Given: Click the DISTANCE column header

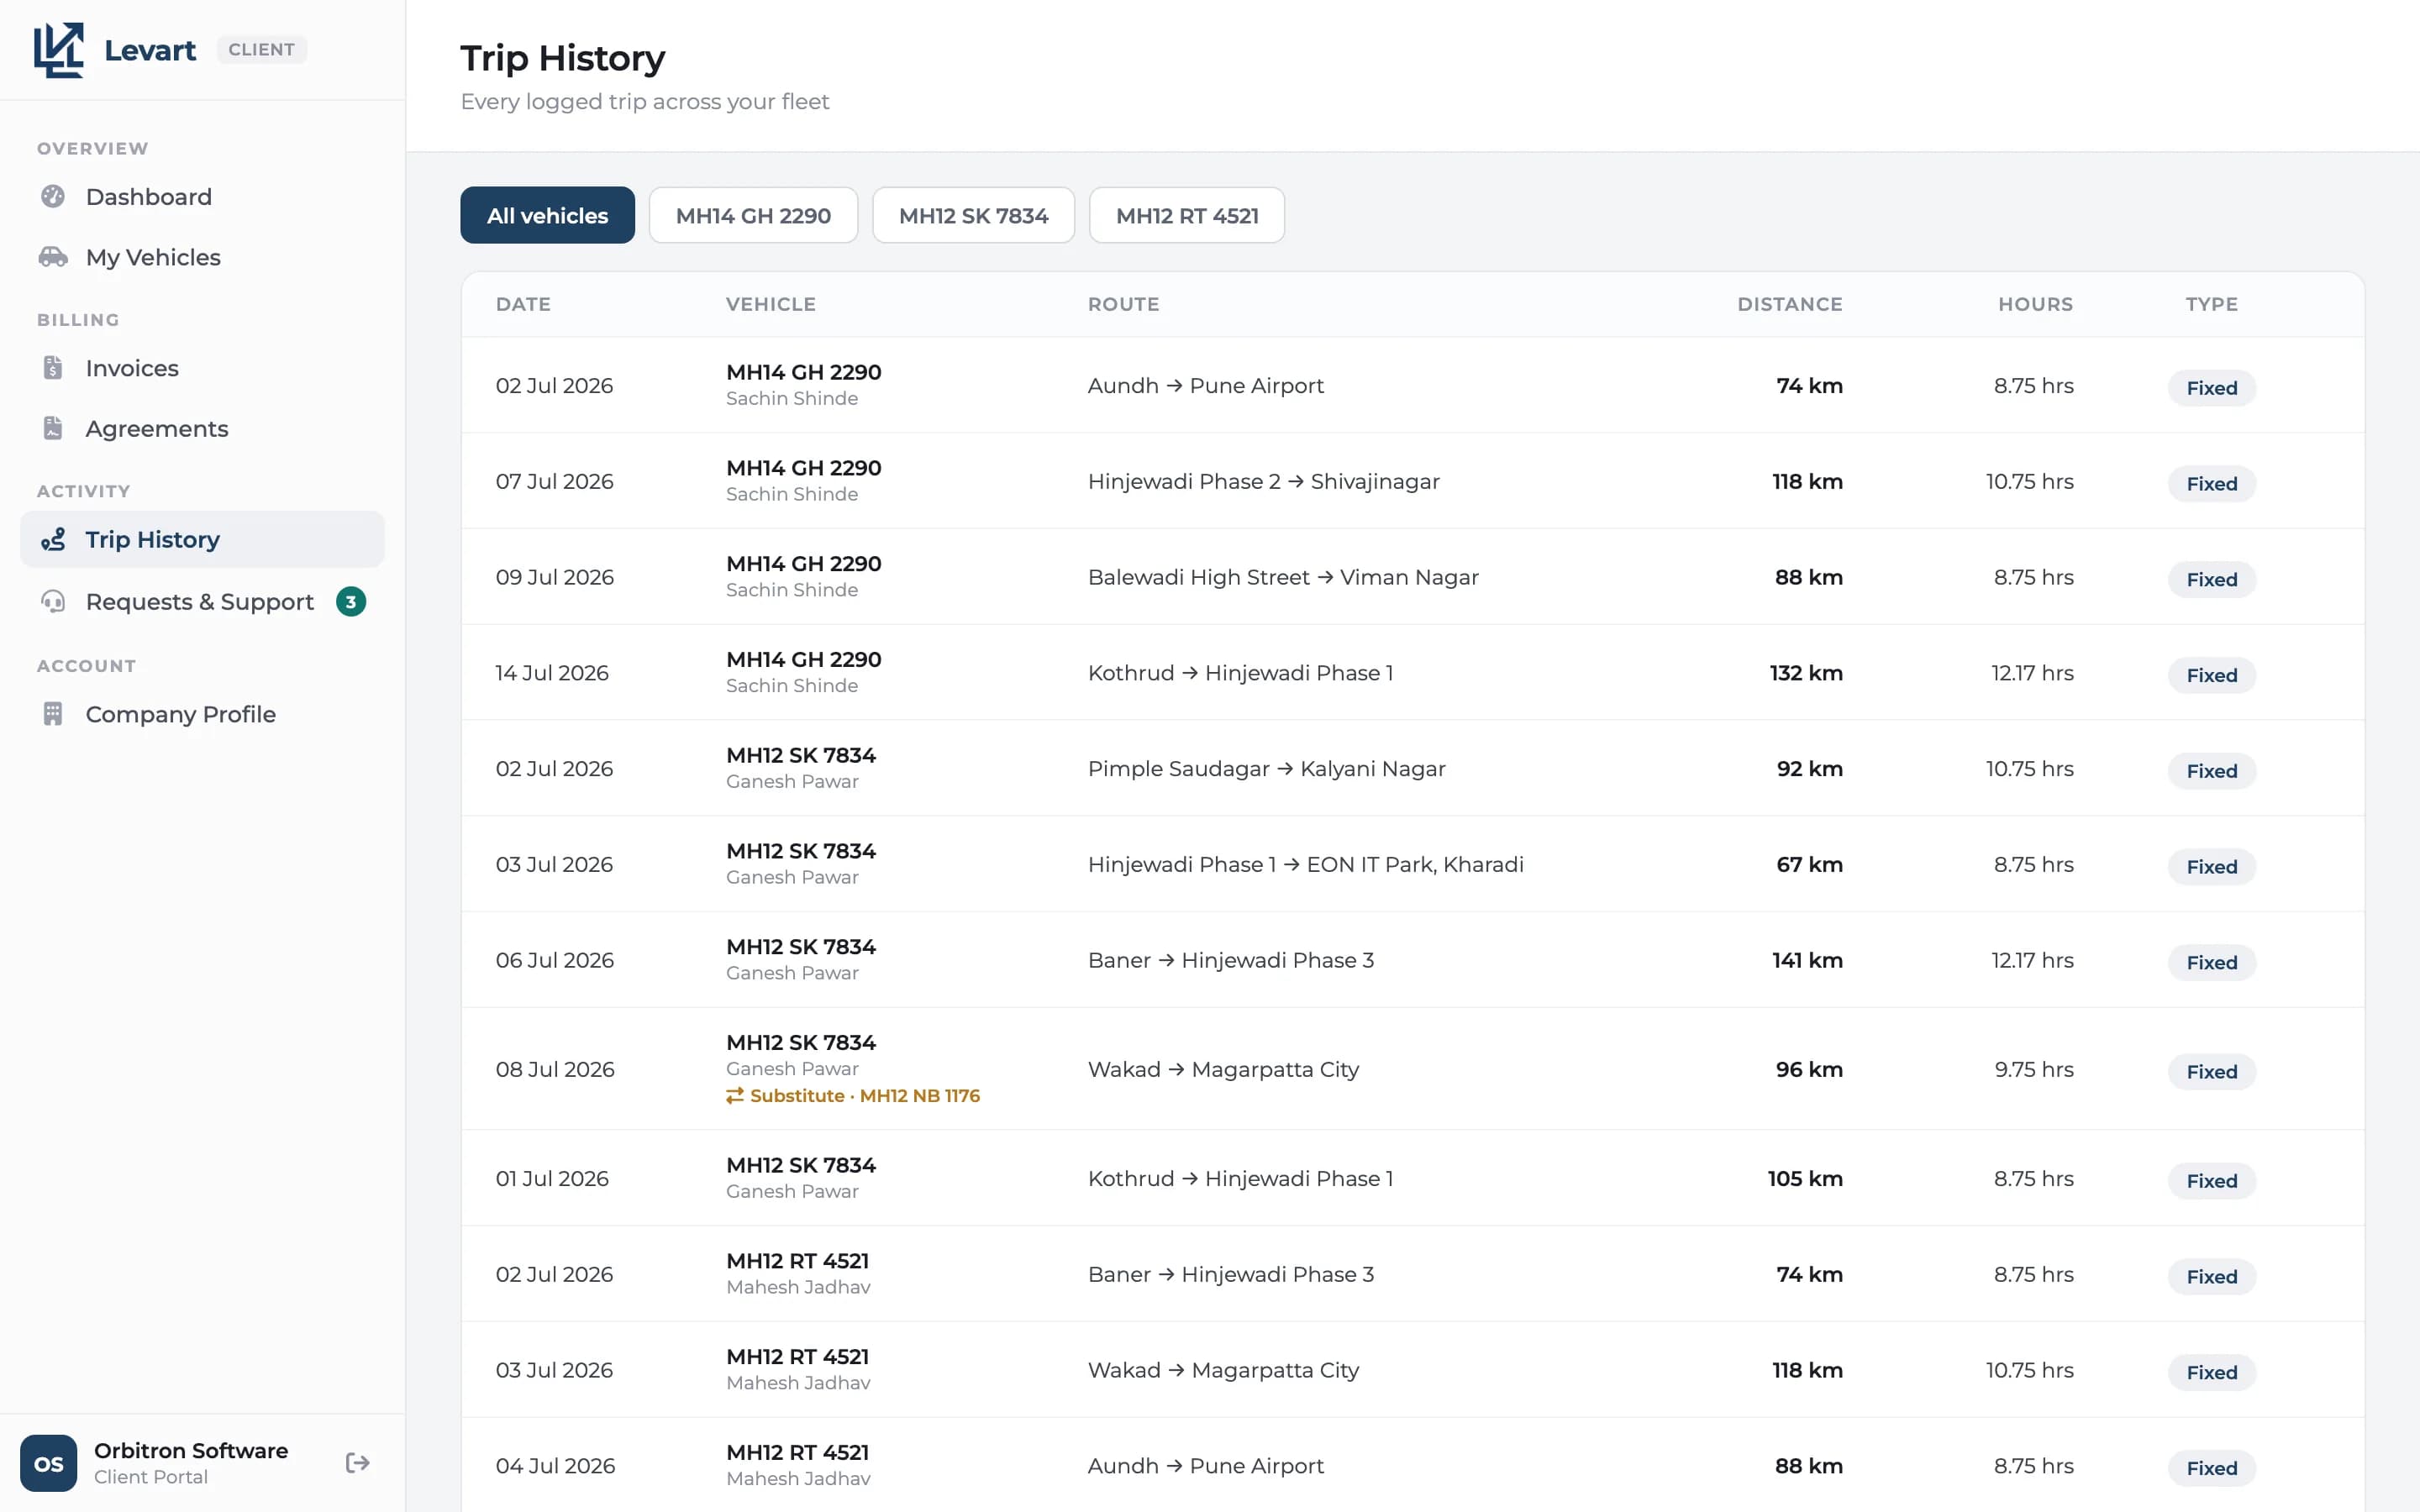Looking at the screenshot, I should coord(1790,304).
